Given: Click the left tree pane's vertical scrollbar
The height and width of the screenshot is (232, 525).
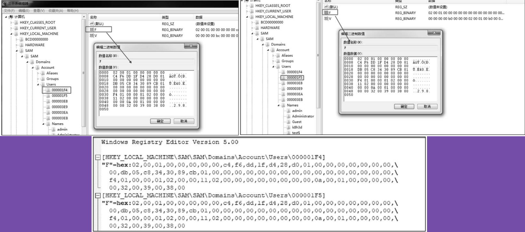Looking at the screenshot, I should [x=84, y=75].
